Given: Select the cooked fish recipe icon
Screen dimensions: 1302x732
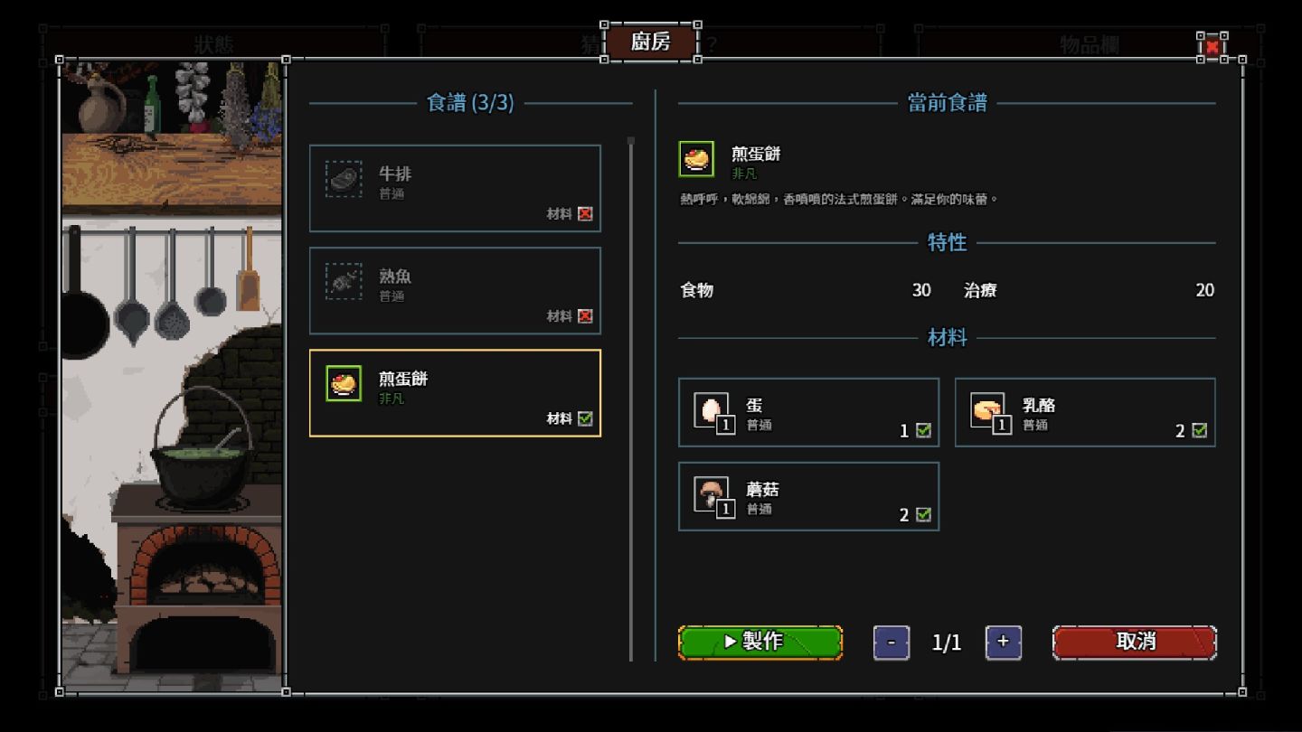Looking at the screenshot, I should (344, 282).
